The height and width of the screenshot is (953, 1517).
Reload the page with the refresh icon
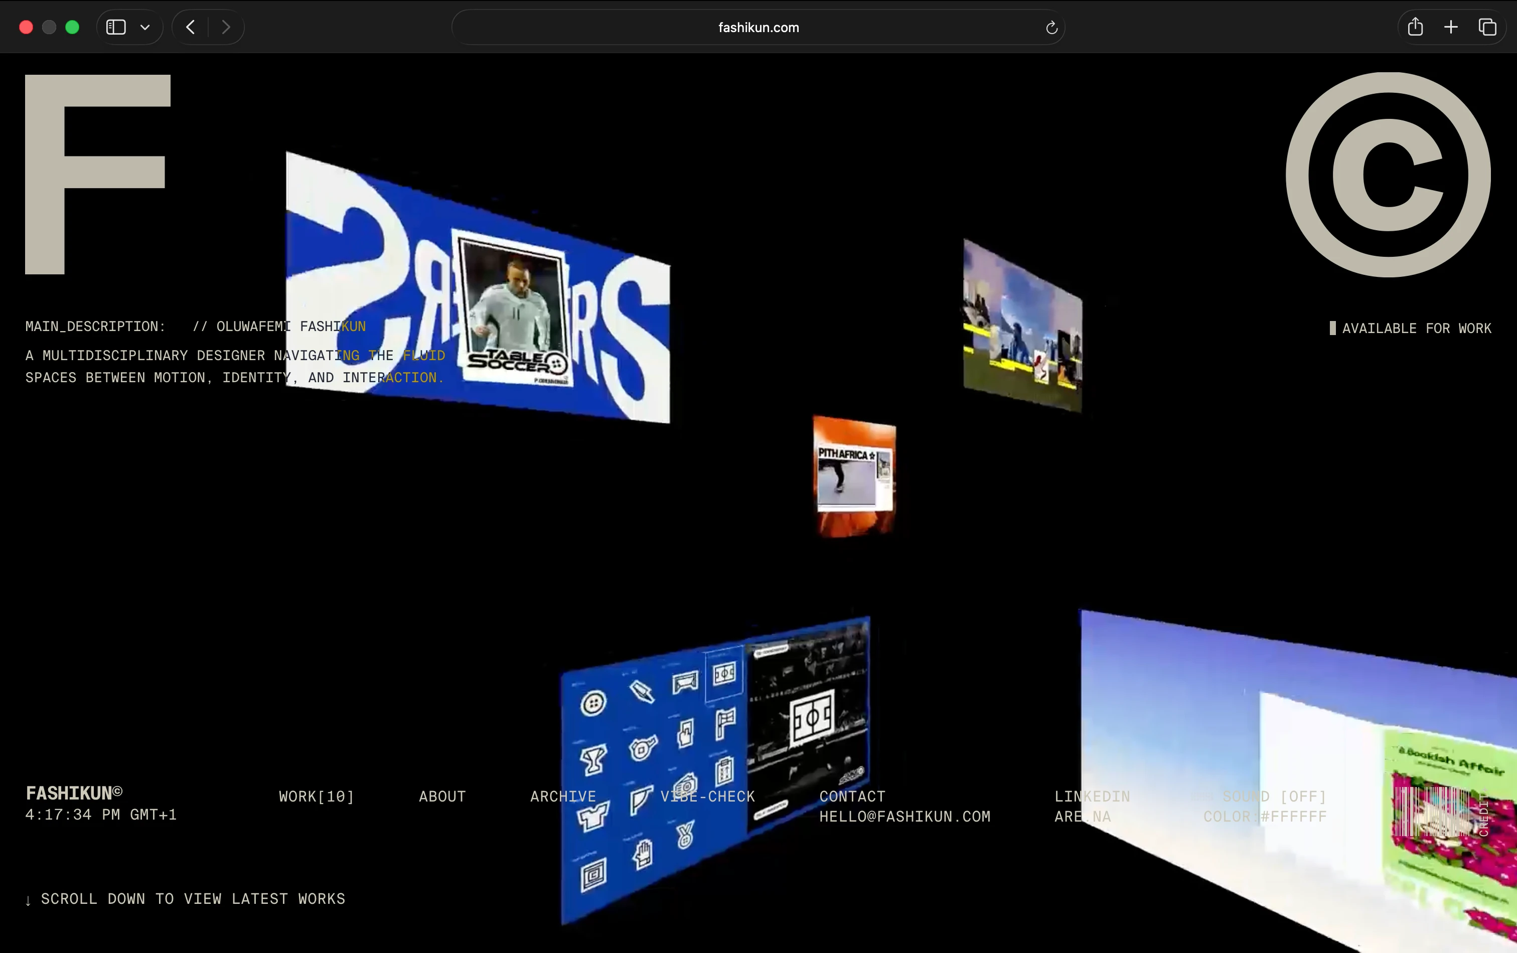point(1051,28)
